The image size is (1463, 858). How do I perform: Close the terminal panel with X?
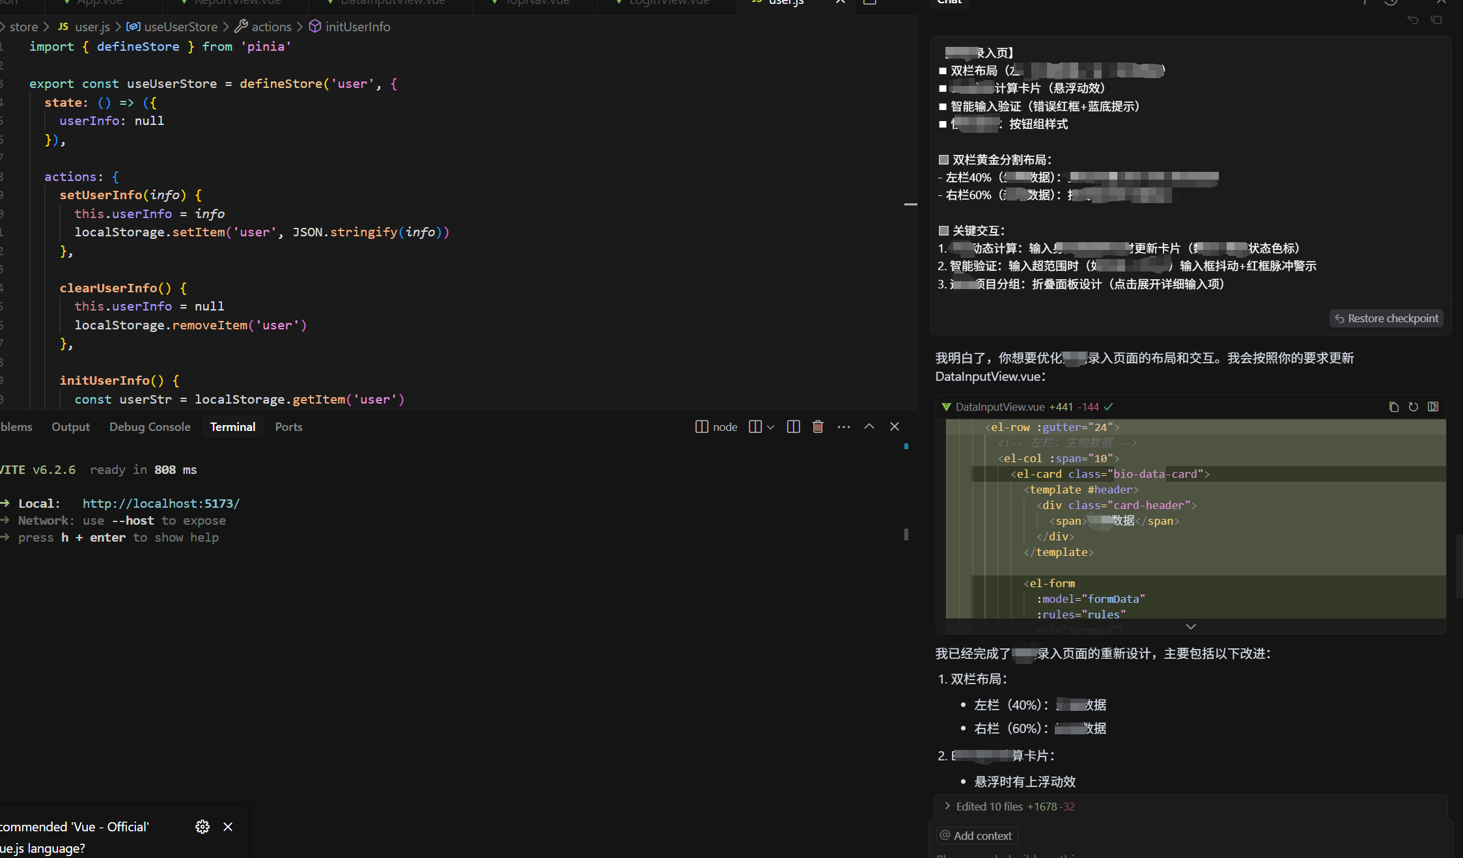pos(895,427)
